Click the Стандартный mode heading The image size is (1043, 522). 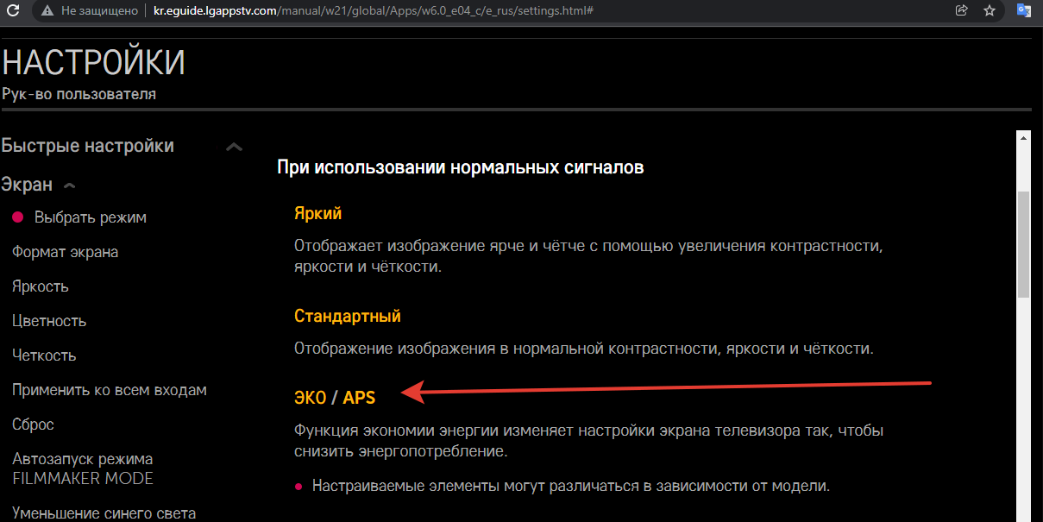click(348, 316)
